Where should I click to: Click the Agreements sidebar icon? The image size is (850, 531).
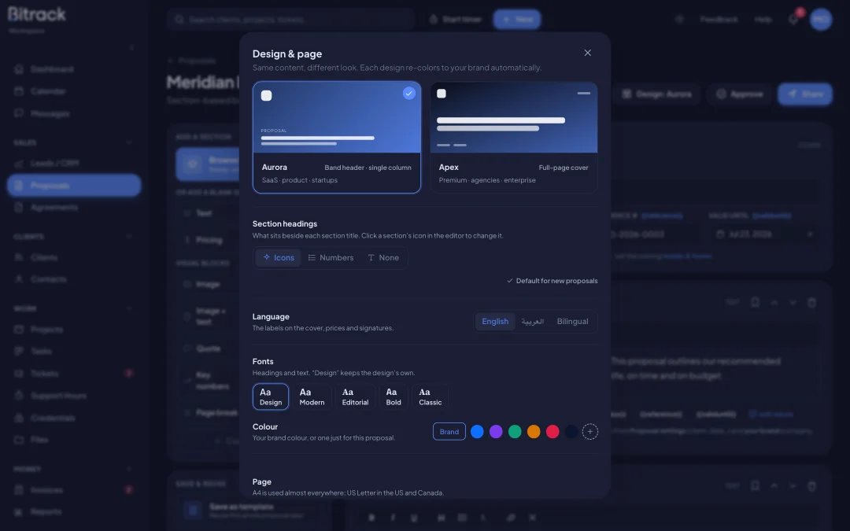19,207
